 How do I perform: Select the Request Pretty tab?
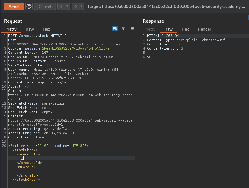point(11,29)
